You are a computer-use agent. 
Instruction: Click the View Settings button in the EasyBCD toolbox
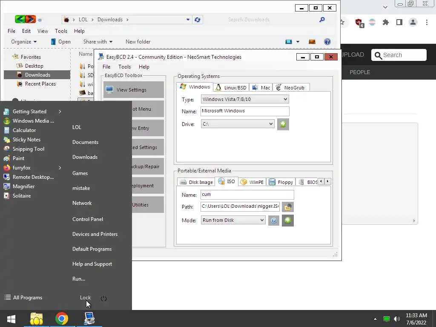[134, 89]
